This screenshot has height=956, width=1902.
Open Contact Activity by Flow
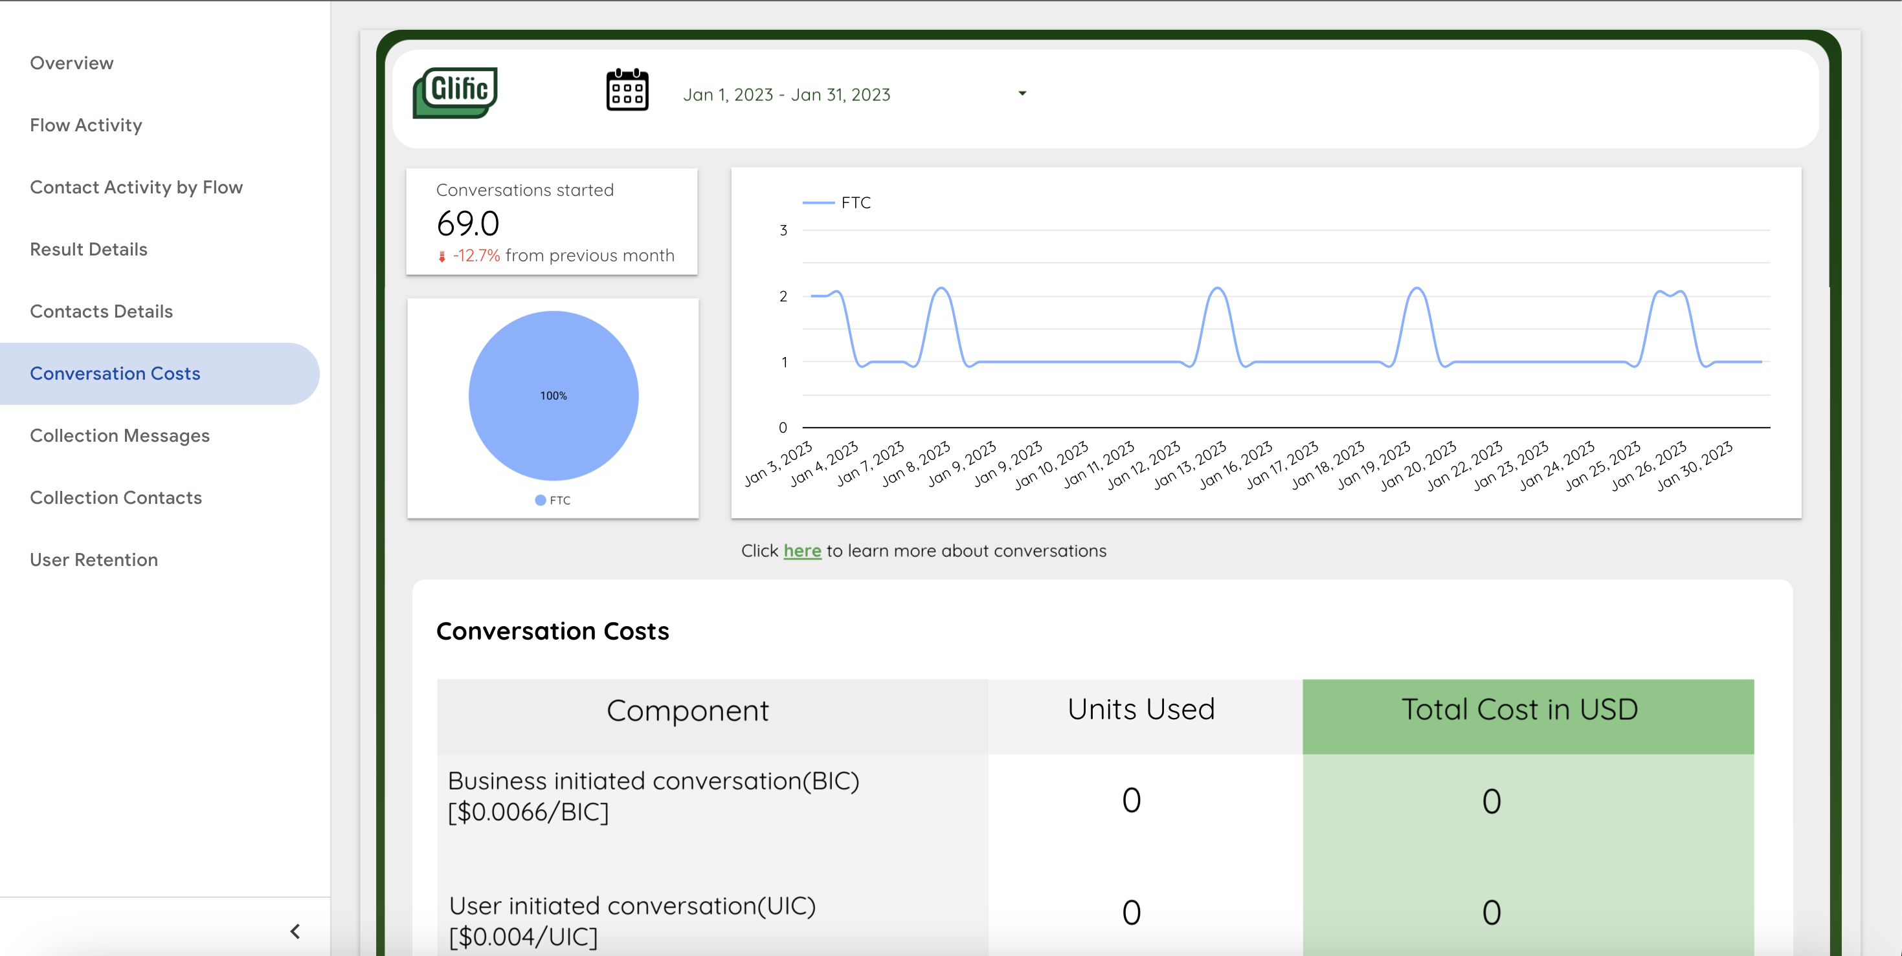(x=136, y=187)
